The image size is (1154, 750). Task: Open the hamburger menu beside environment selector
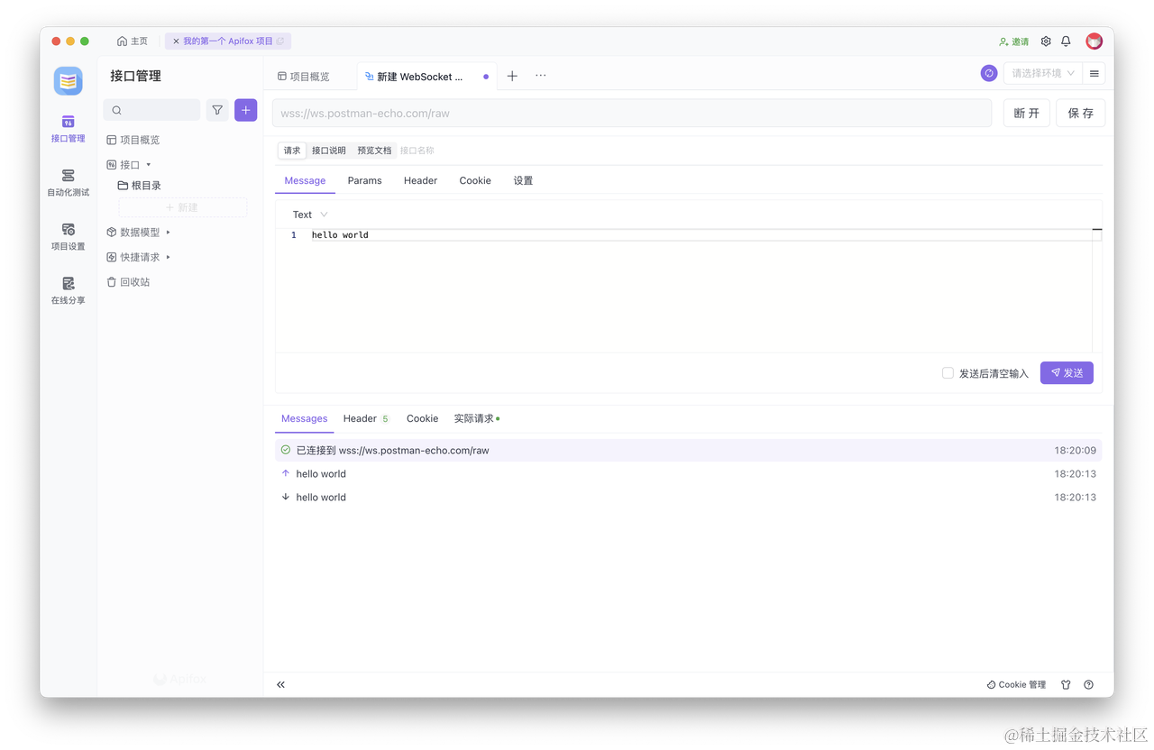1094,73
